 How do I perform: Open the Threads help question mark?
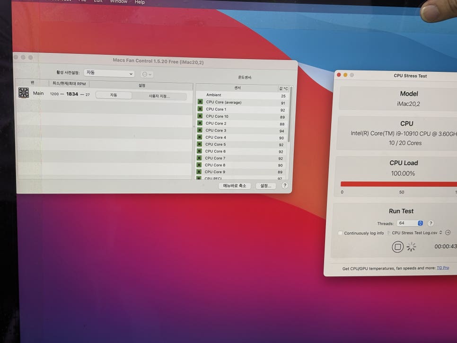(431, 223)
